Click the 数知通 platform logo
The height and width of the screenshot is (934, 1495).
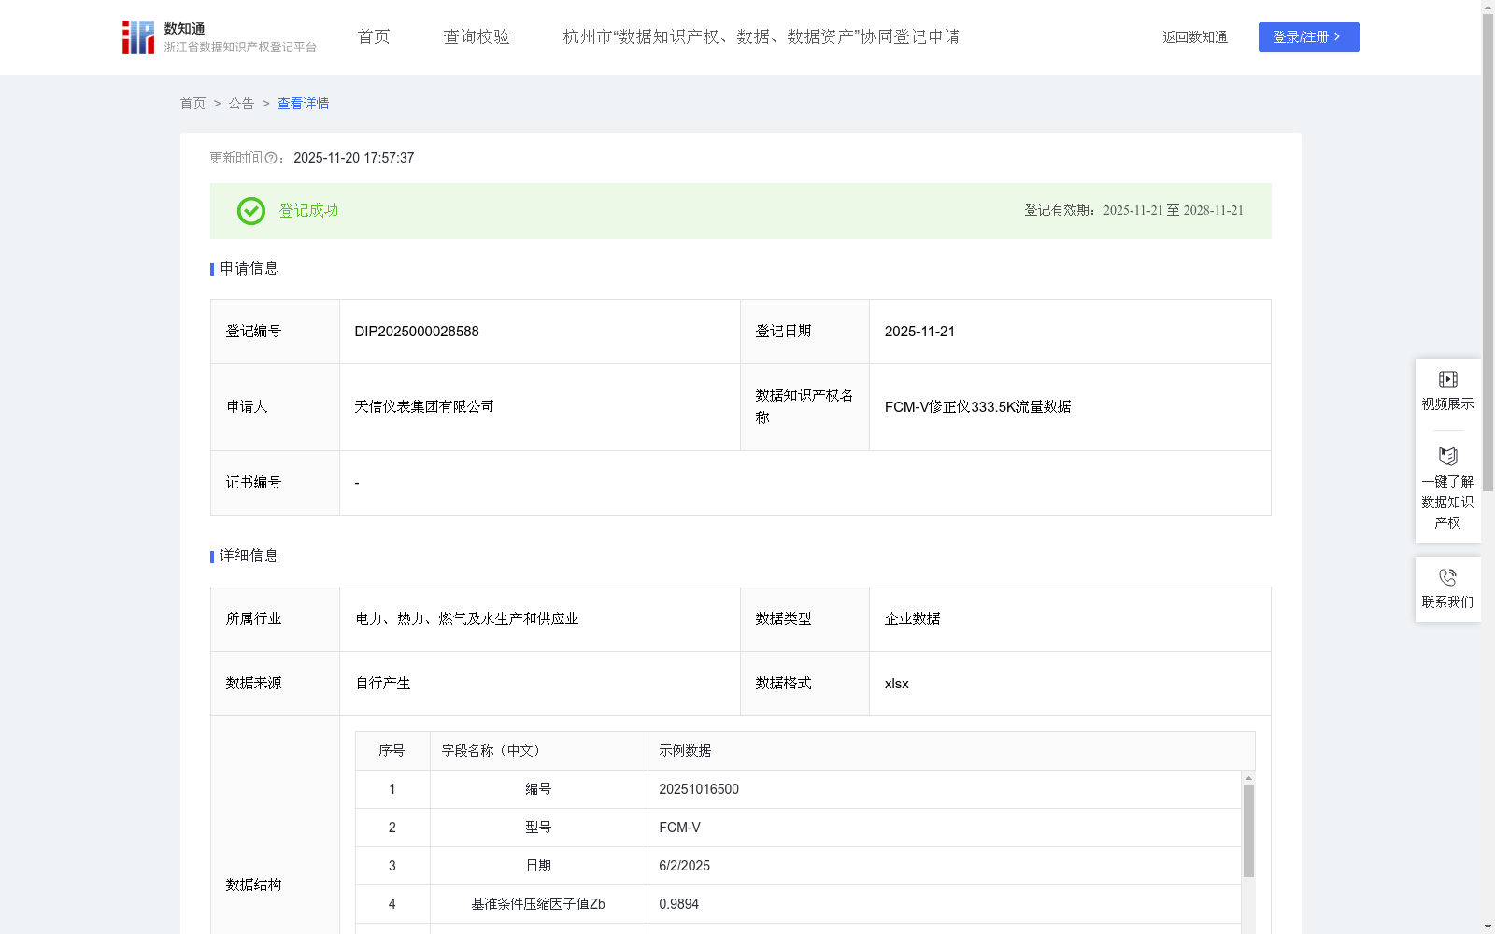(219, 37)
